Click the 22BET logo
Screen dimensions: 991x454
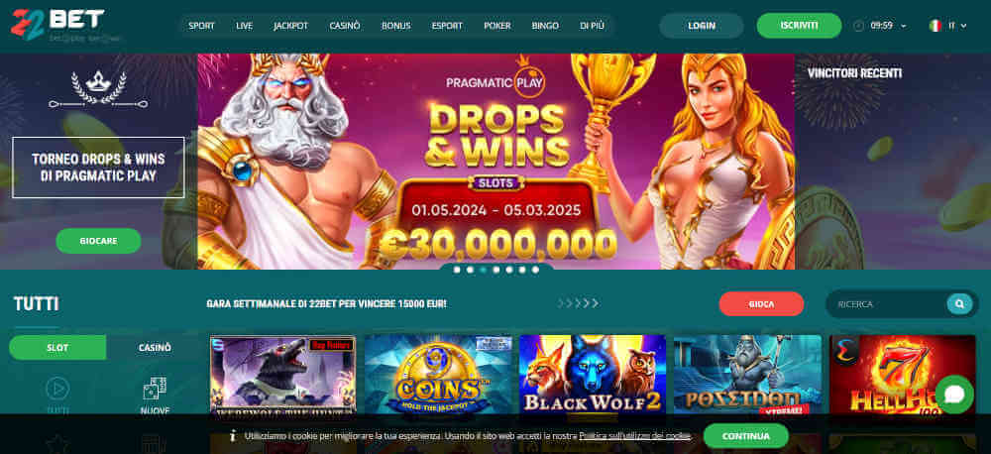57,25
